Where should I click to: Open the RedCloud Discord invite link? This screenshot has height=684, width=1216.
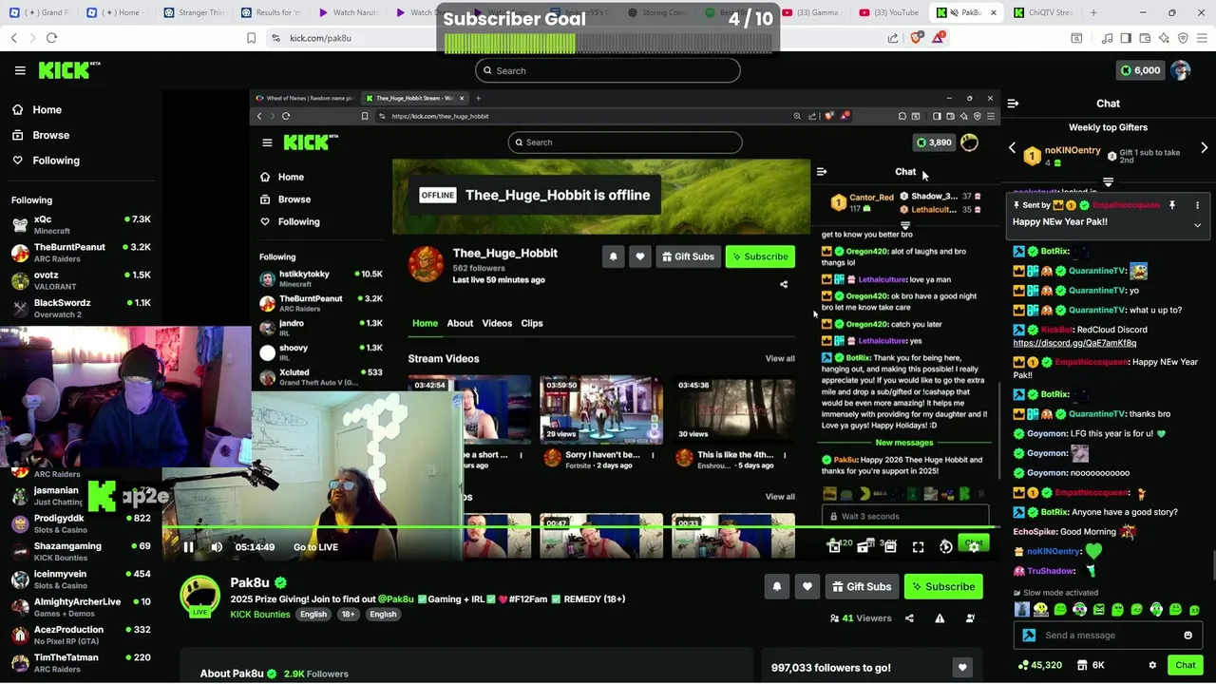pyautogui.click(x=1074, y=343)
